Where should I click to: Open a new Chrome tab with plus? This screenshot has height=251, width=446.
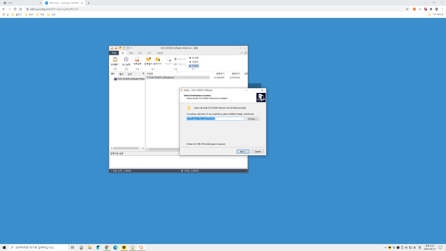coord(88,3)
